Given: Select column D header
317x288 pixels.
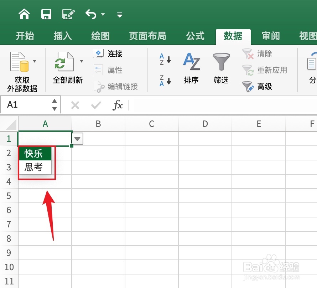Looking at the screenshot, I should click(x=205, y=124).
